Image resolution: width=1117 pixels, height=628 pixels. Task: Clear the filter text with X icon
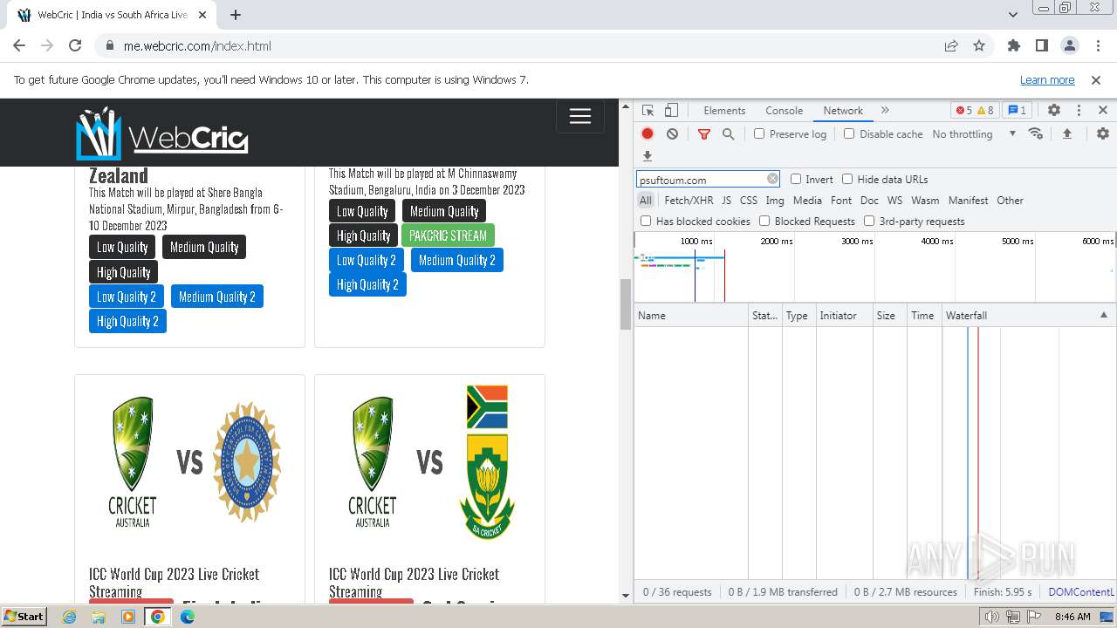point(772,179)
